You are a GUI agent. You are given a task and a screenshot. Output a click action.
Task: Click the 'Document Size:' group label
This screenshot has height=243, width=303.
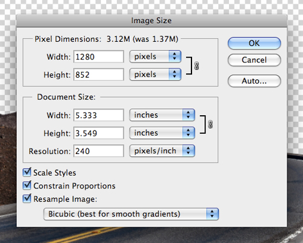coord(66,97)
